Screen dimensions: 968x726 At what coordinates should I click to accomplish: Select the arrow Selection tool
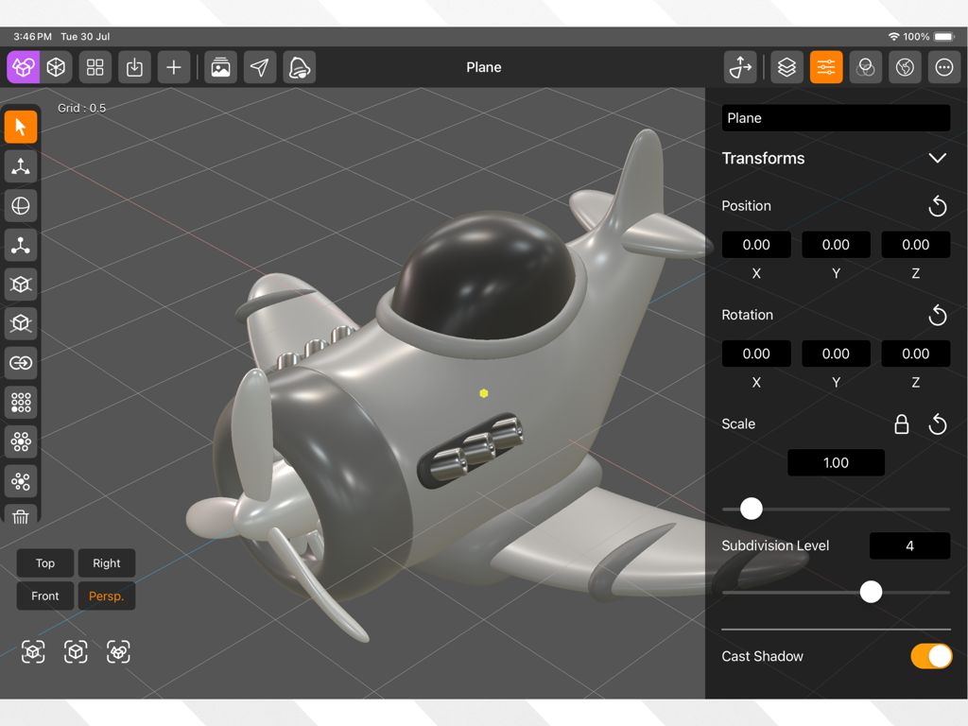[21, 126]
